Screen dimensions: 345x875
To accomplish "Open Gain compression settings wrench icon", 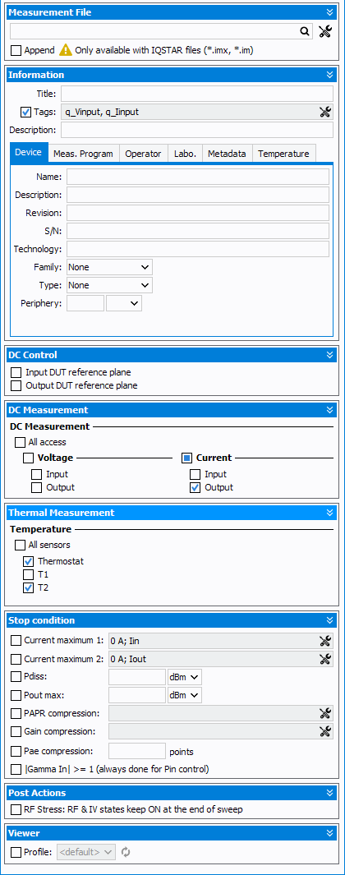I will pos(325,731).
